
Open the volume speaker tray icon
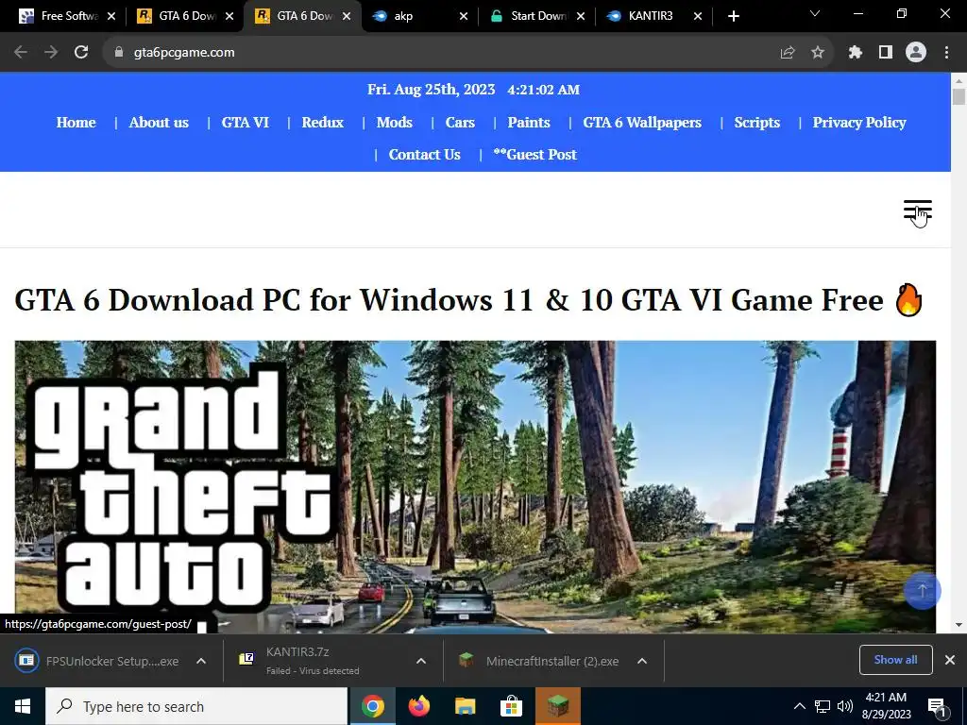[x=845, y=706]
